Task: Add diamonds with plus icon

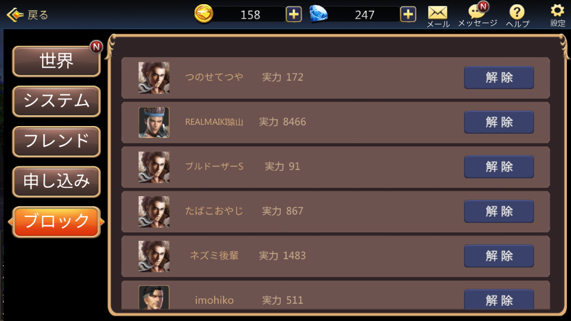Action: [408, 14]
